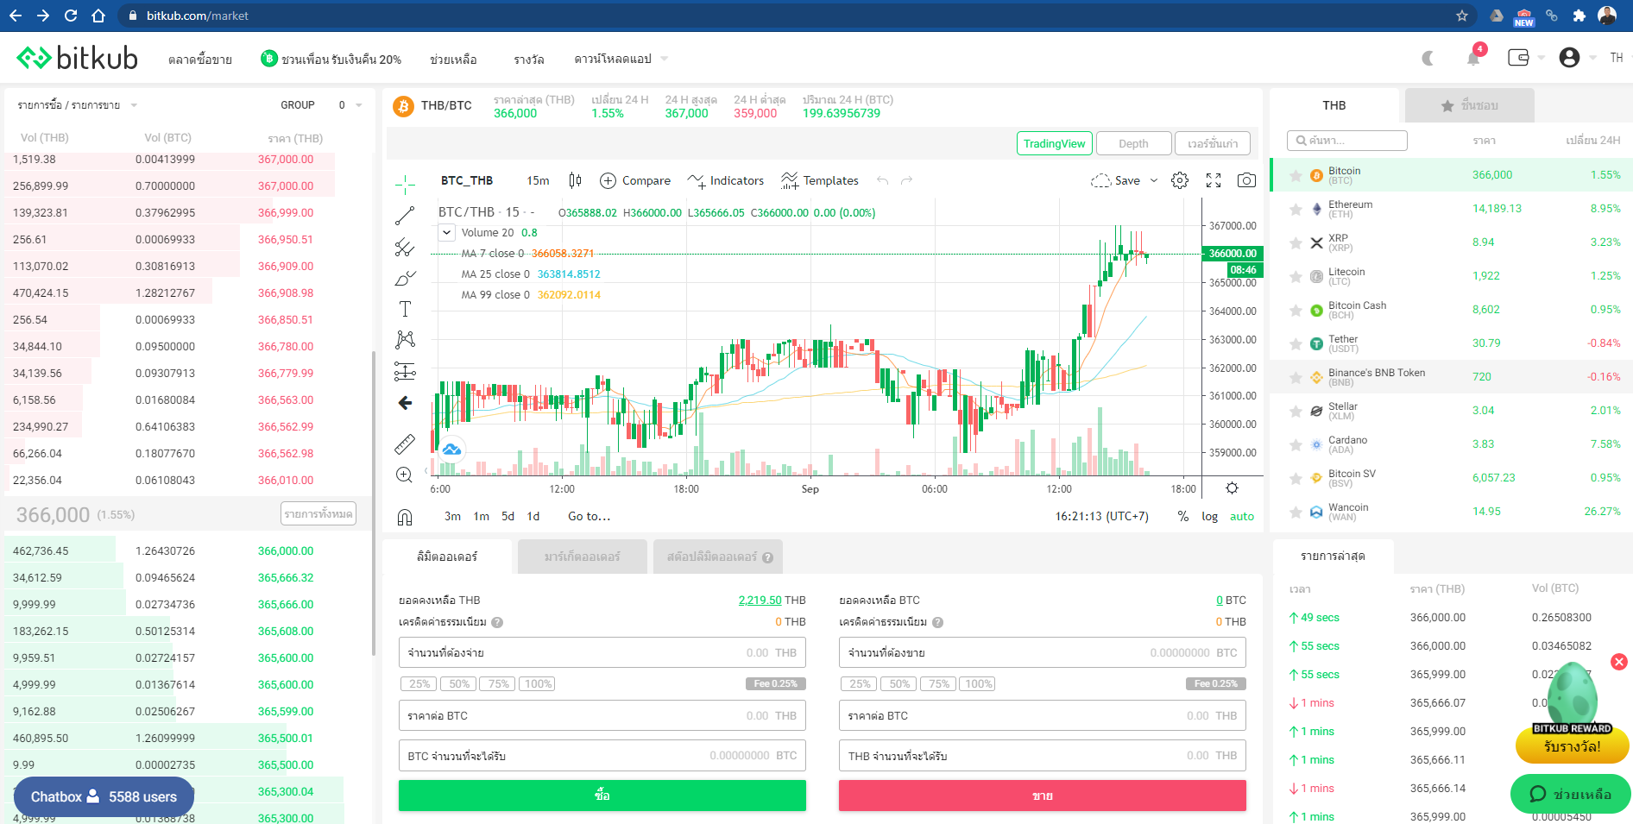Open the 15m interval selector
Screen dimensions: 1633x824
point(538,180)
